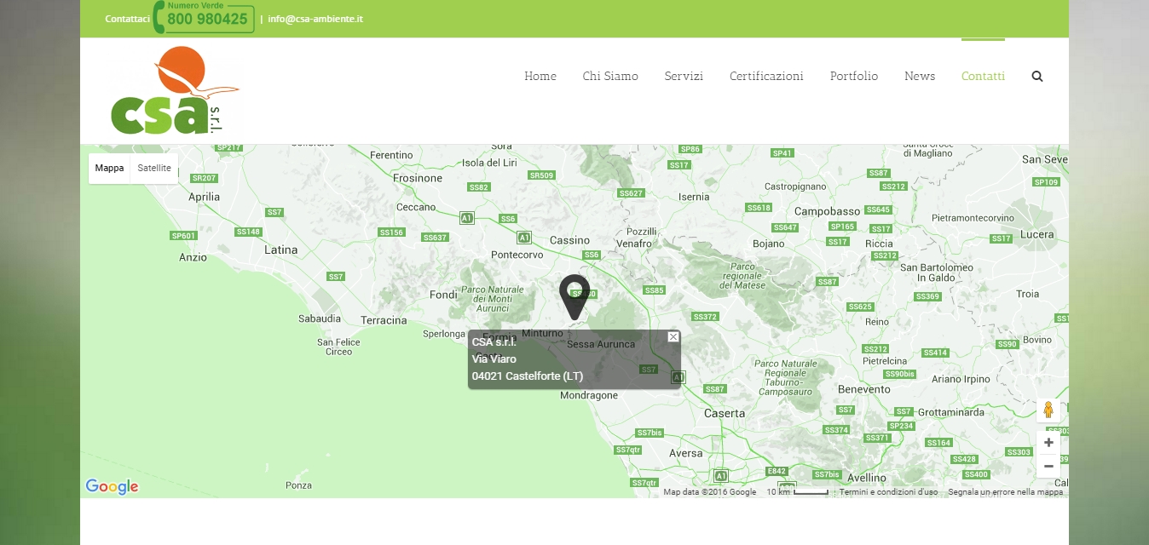This screenshot has height=545, width=1149.
Task: Click the Fondi label on map
Action: tap(443, 295)
